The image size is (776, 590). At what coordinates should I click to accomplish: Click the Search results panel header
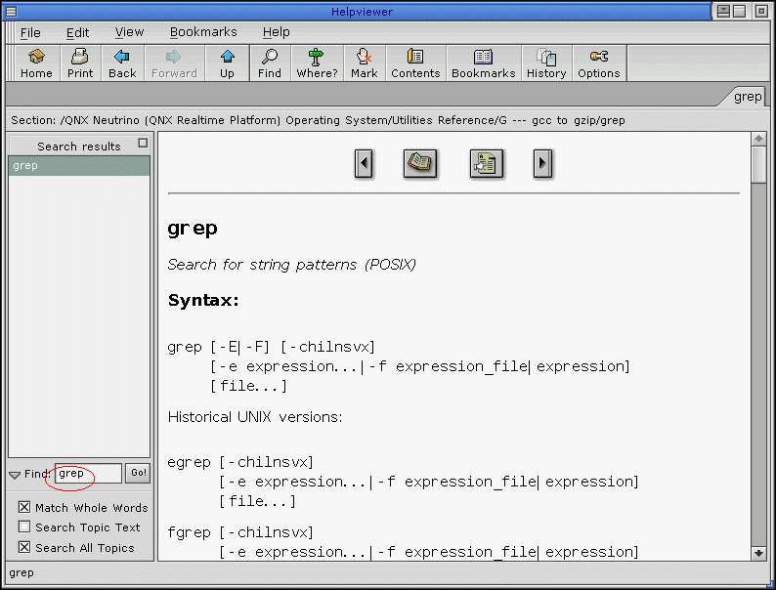click(x=79, y=146)
